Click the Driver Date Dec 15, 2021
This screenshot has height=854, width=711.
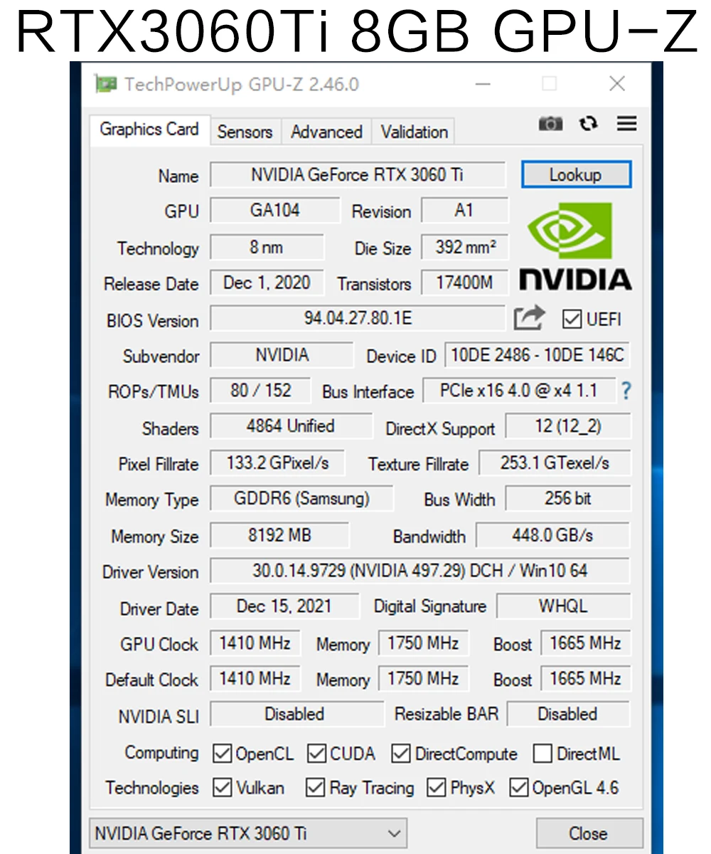point(284,606)
